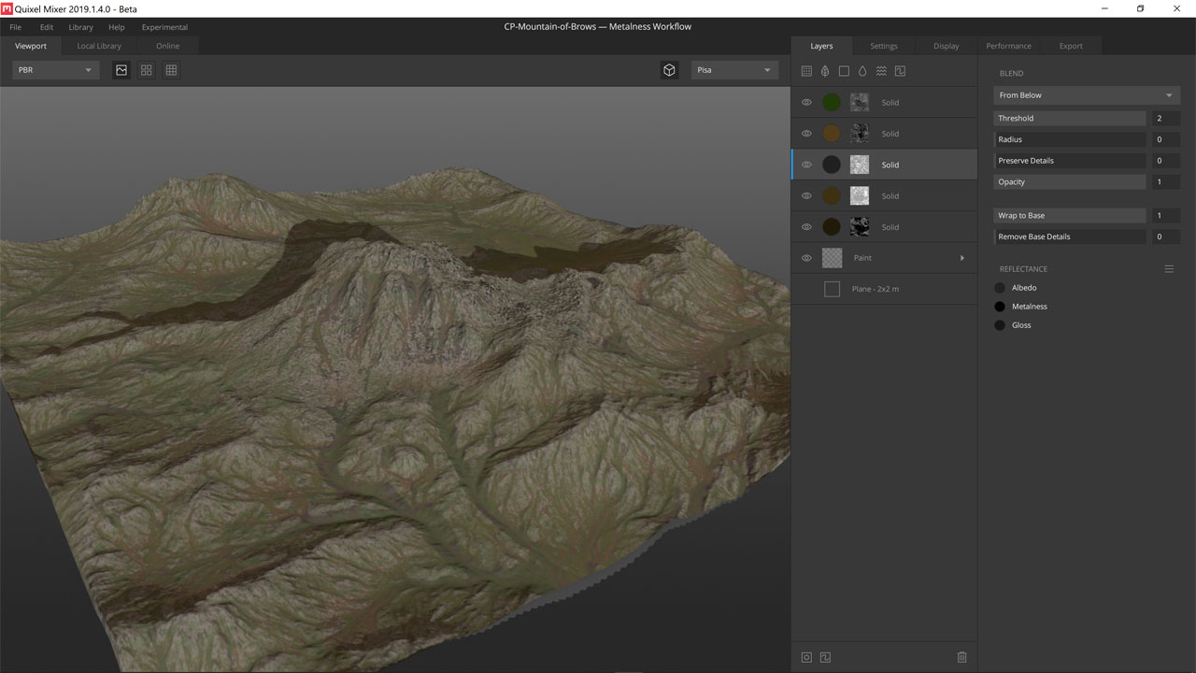Open the Pisa environment dropdown
1196x673 pixels.
click(734, 70)
